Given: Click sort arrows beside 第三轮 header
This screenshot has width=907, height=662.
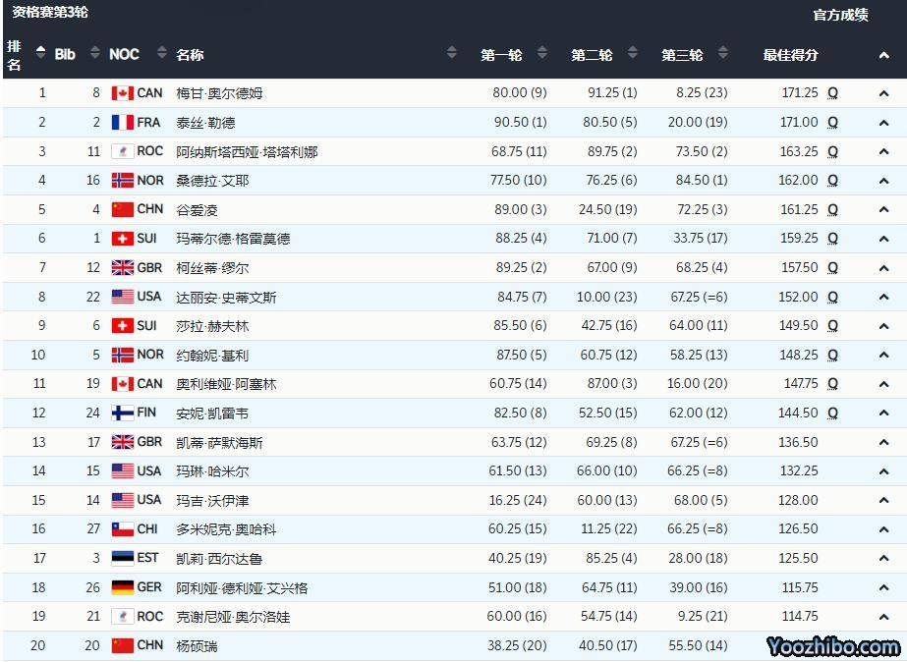Looking at the screenshot, I should click(x=723, y=54).
